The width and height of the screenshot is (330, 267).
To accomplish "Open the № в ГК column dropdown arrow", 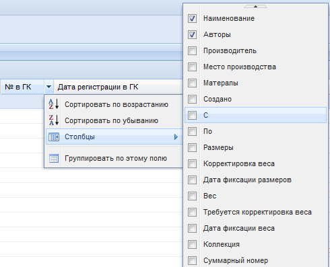I will coord(49,87).
